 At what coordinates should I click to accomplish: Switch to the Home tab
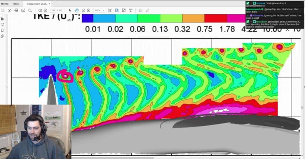click(4, 4)
